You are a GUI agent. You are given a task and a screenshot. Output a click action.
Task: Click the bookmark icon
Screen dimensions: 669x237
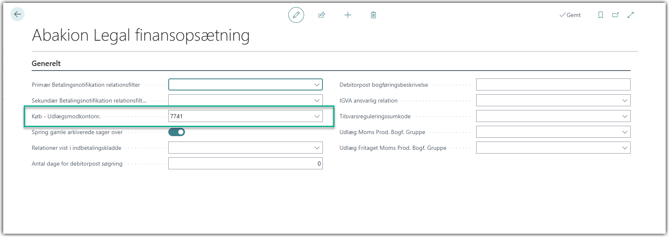pyautogui.click(x=601, y=15)
